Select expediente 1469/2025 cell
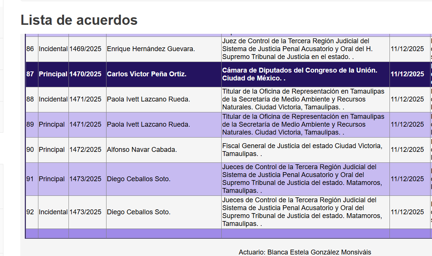432x256 pixels. tap(85, 49)
